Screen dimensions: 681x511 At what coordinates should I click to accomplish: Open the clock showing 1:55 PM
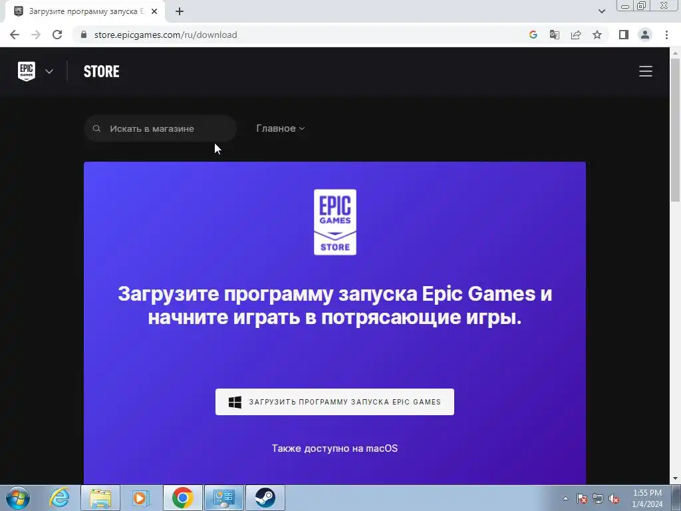647,498
